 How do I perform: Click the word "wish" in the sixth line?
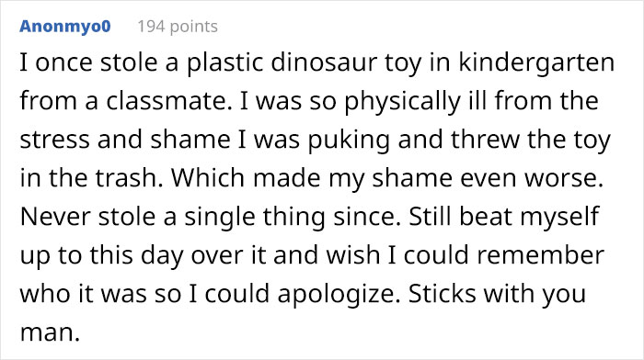[x=353, y=254]
